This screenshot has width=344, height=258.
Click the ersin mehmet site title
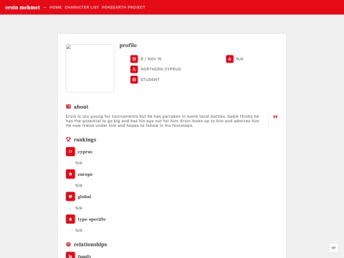(22, 7)
